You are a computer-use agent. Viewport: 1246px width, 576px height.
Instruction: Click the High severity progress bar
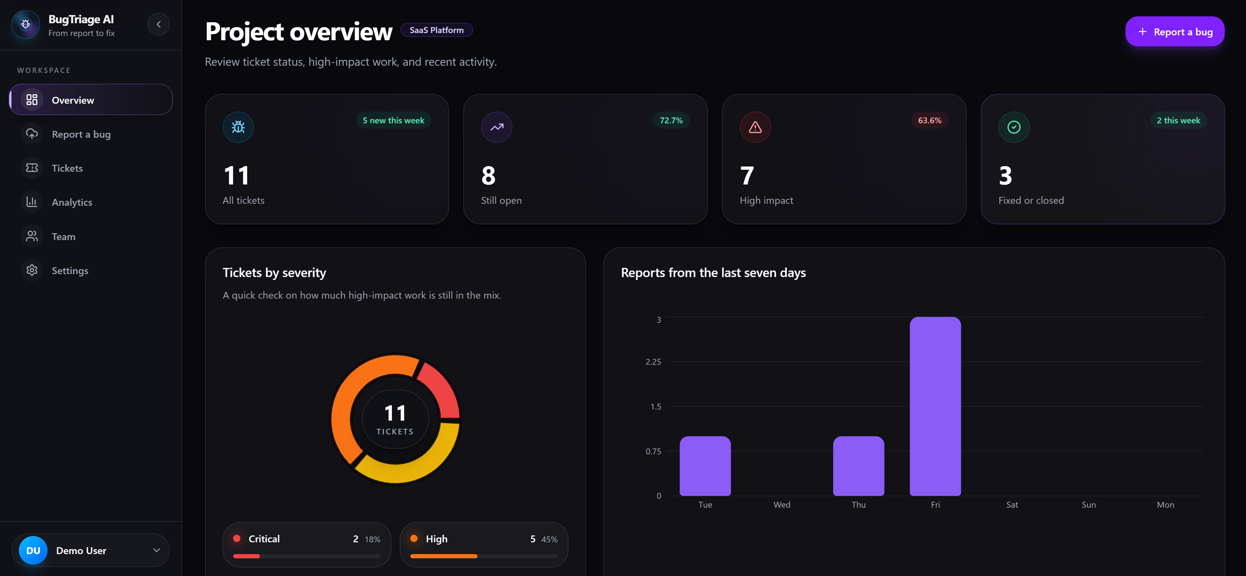click(x=484, y=556)
